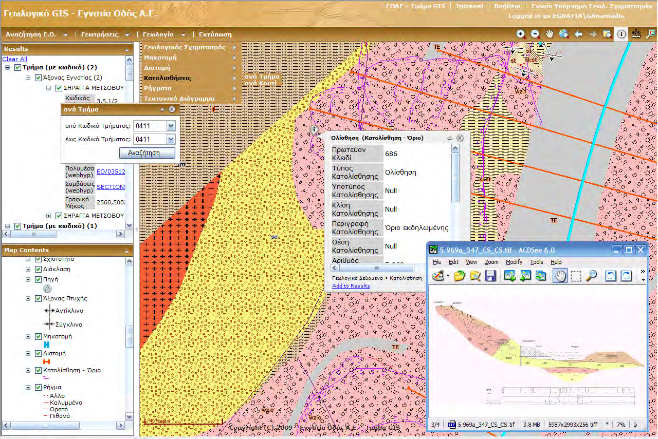Click Αναζήτηση... search button
658x439 pixels.
147,153
